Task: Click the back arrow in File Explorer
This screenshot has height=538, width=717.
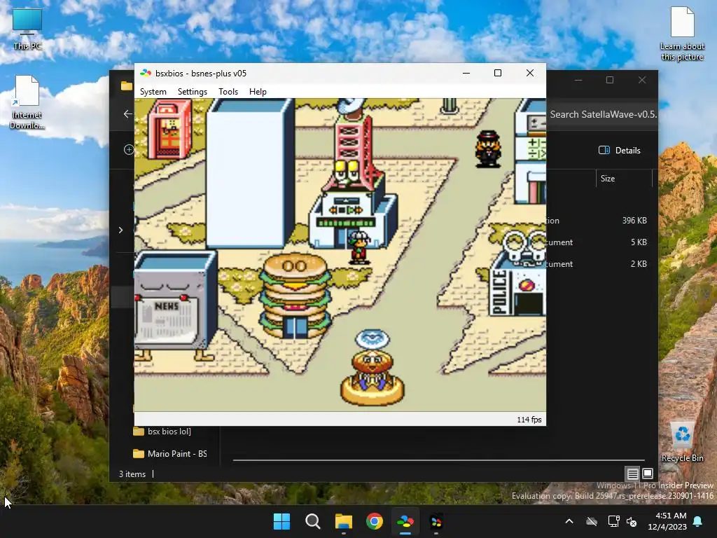Action: 127,114
